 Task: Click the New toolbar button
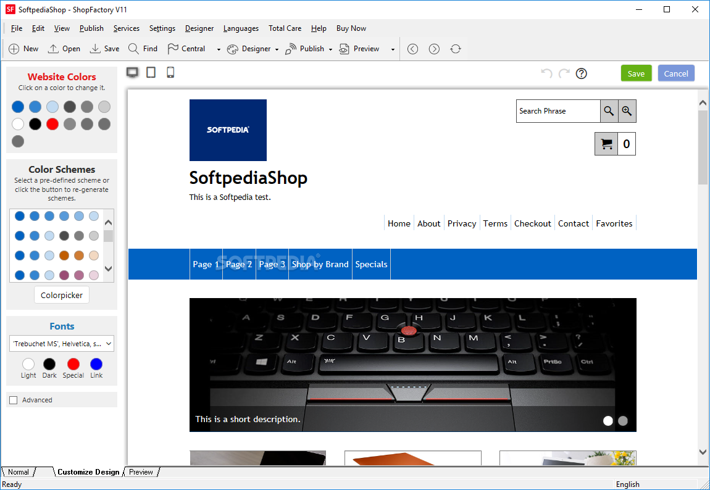(23, 49)
